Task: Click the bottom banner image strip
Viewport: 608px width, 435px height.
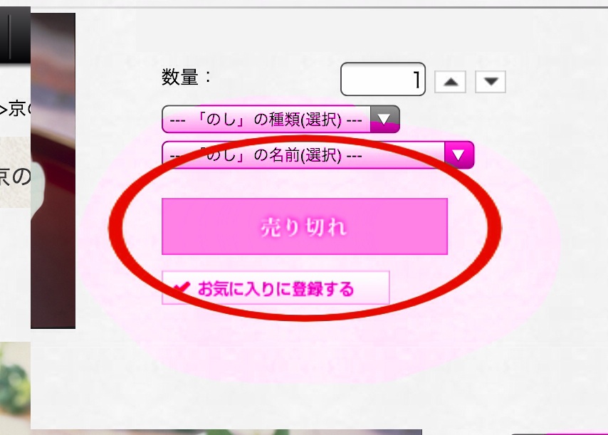Action: click(226, 432)
